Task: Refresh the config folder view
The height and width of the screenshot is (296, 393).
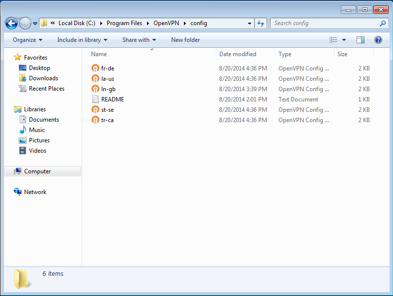Action: coord(261,23)
